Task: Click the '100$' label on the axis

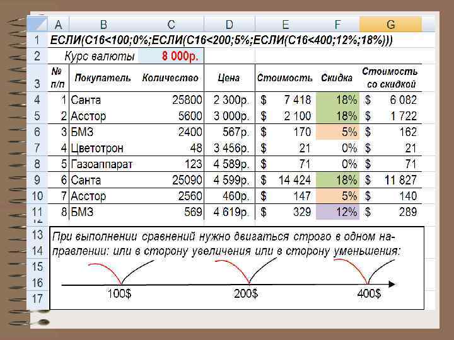Action: (119, 294)
